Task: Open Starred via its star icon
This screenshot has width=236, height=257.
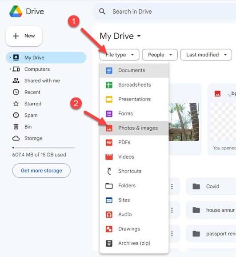Action: point(16,104)
